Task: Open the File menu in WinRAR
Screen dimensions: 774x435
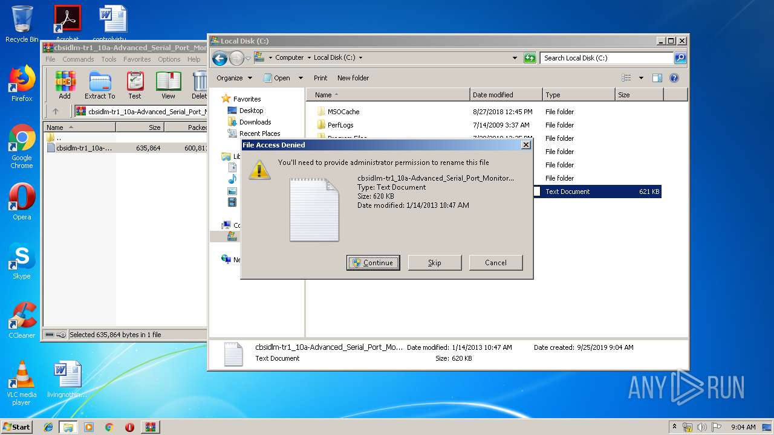Action: pos(51,59)
